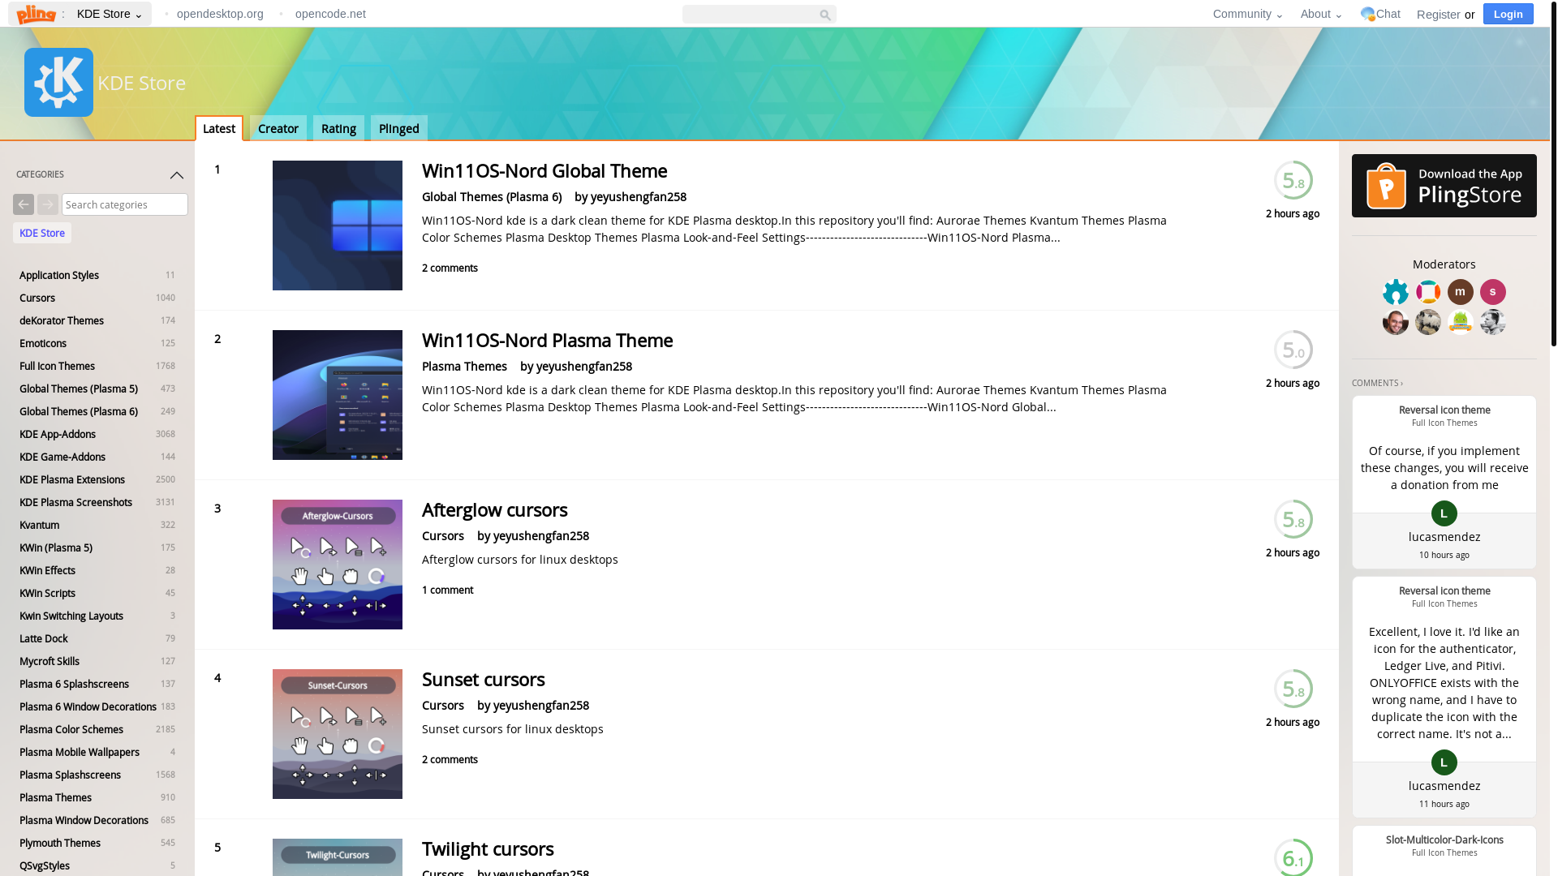Click the Register link

click(x=1438, y=15)
